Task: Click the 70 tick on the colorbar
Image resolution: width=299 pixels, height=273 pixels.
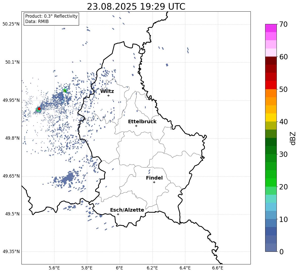Action: (x=283, y=24)
